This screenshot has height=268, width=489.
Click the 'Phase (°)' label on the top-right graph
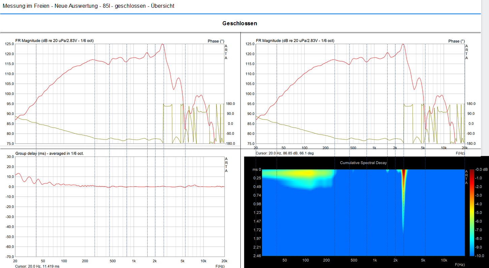(456, 41)
